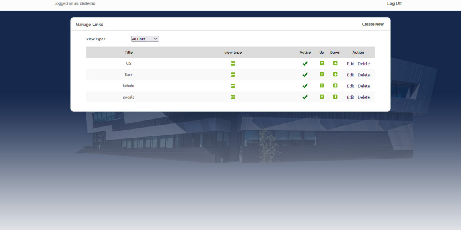Click the view type icon in the google row
The width and height of the screenshot is (461, 230).
[x=233, y=97]
